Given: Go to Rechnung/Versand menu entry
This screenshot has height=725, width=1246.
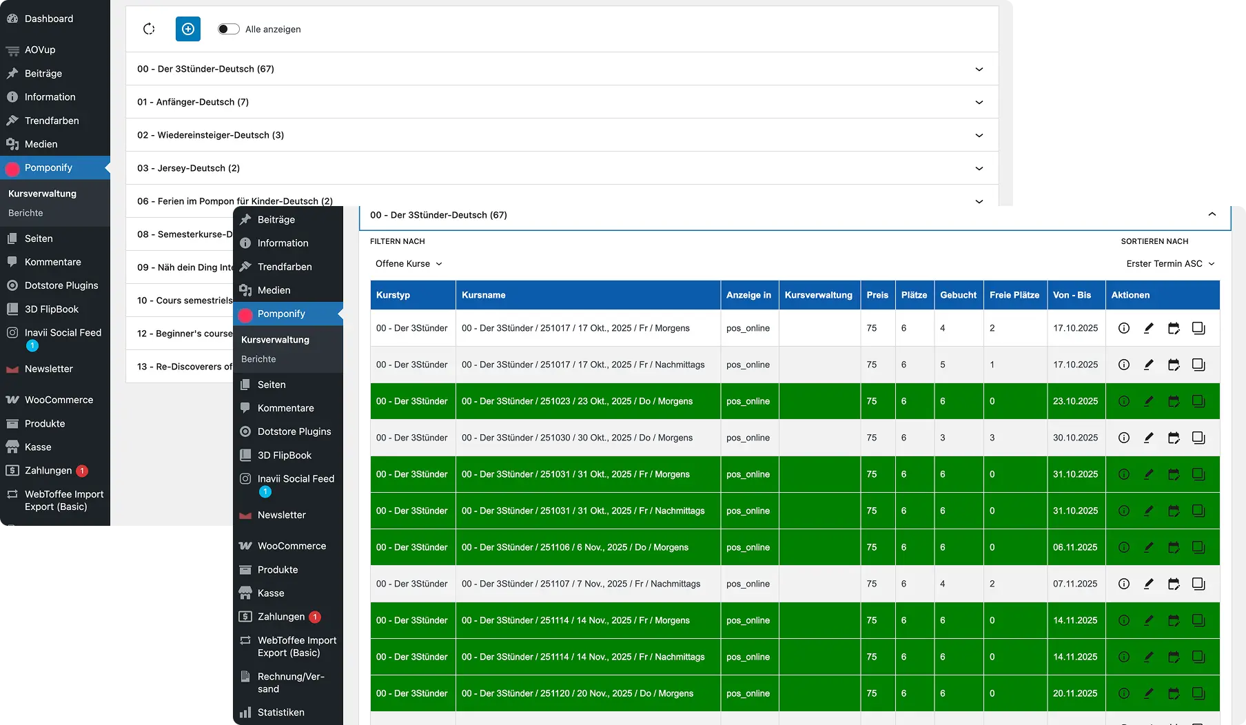Looking at the screenshot, I should [x=290, y=682].
